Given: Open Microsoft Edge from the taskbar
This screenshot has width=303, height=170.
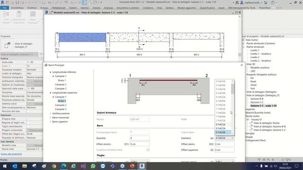Looking at the screenshot, I should tap(64, 166).
